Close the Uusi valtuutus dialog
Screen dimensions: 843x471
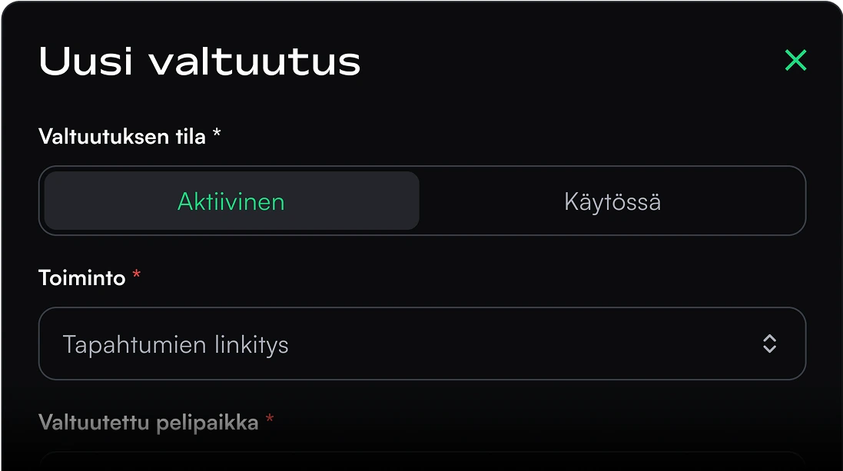(795, 60)
